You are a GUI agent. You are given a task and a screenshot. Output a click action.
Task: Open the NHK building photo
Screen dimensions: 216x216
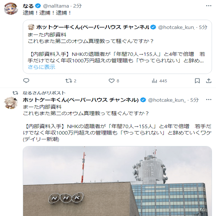(x=117, y=181)
